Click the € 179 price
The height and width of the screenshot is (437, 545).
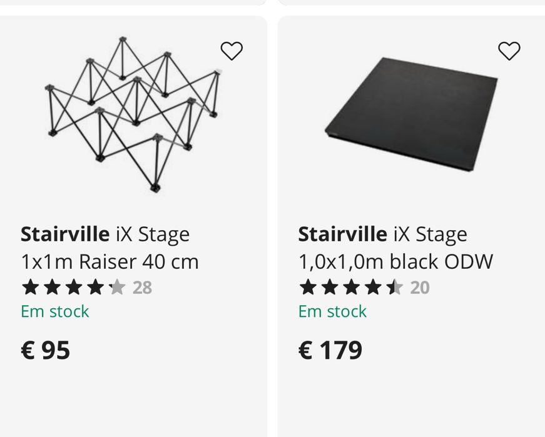point(330,350)
